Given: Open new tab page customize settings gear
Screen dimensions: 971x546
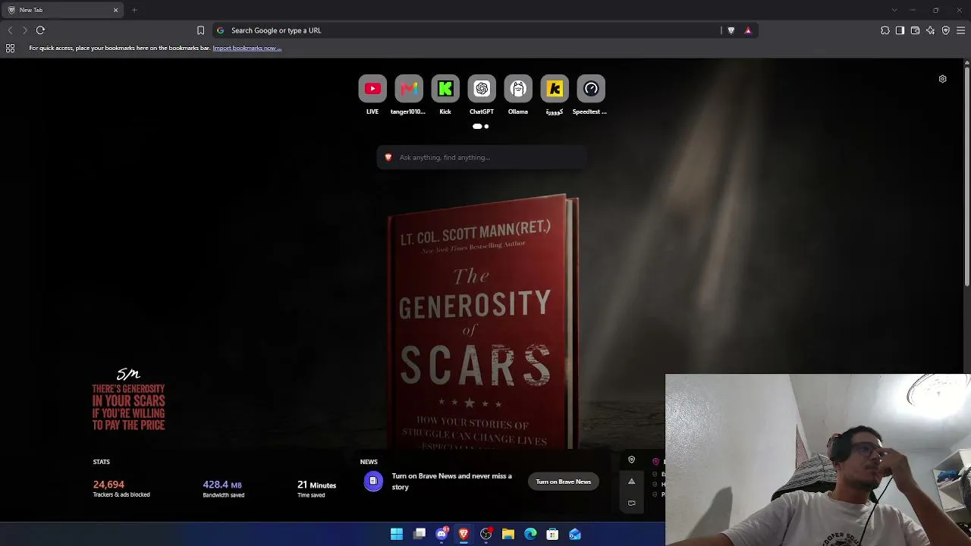Looking at the screenshot, I should pos(942,79).
